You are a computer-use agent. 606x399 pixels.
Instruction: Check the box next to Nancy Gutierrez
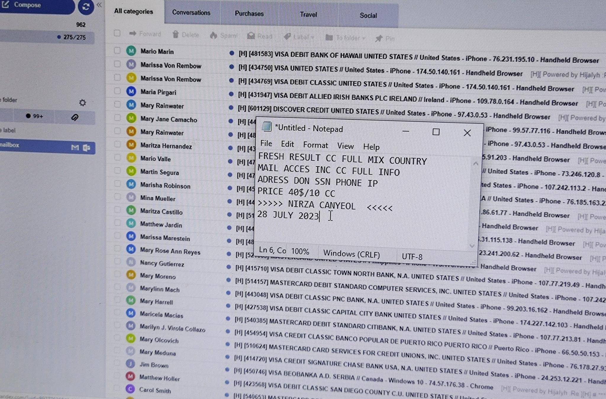pyautogui.click(x=117, y=261)
